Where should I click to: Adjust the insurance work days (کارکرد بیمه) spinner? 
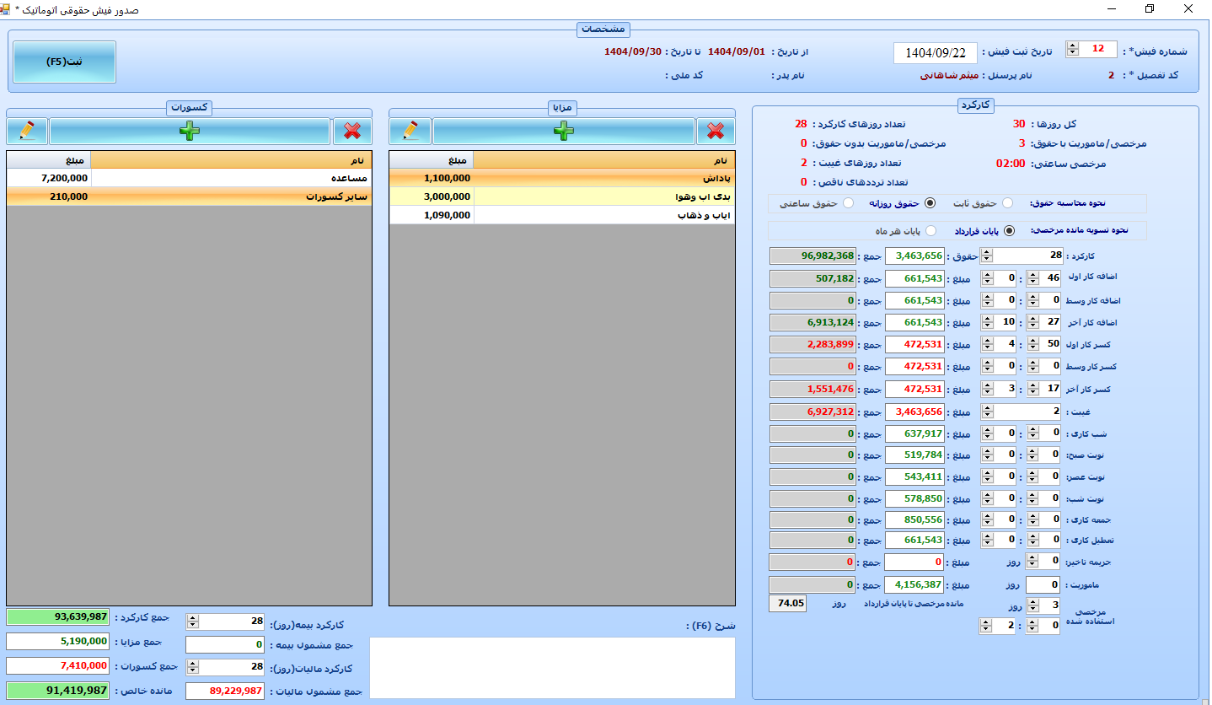pyautogui.click(x=192, y=622)
